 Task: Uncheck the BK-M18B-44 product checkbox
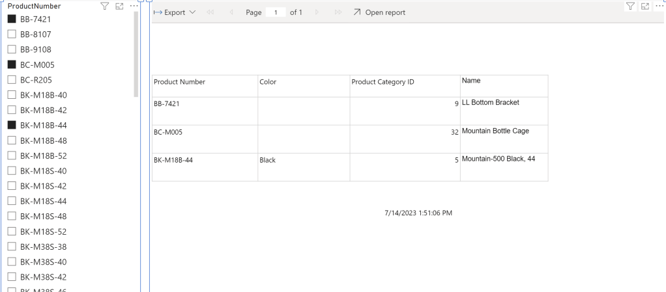pos(12,125)
